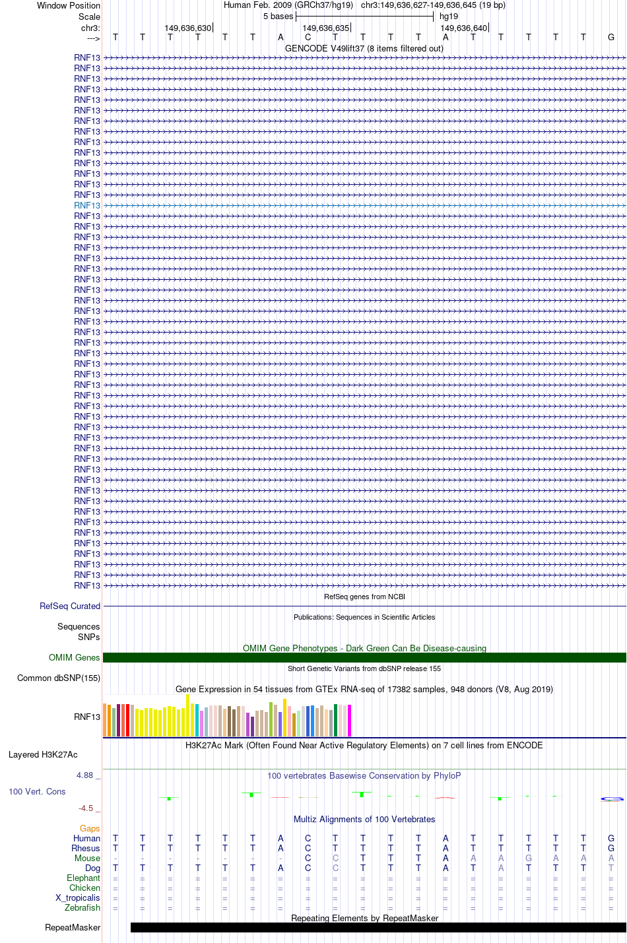The height and width of the screenshot is (943, 627).
Task: Click the first orange bar in GTEx chart
Action: point(105,720)
